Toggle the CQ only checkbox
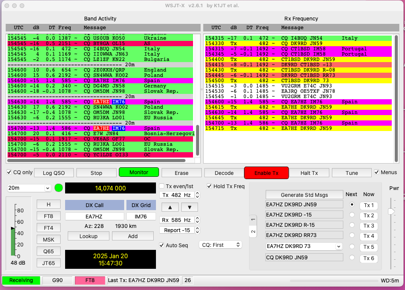Screen dimensions: 405x290 tap(9, 172)
